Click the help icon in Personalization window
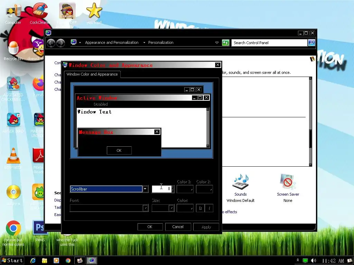Screen dimensions: 354x265 pyautogui.click(x=313, y=59)
